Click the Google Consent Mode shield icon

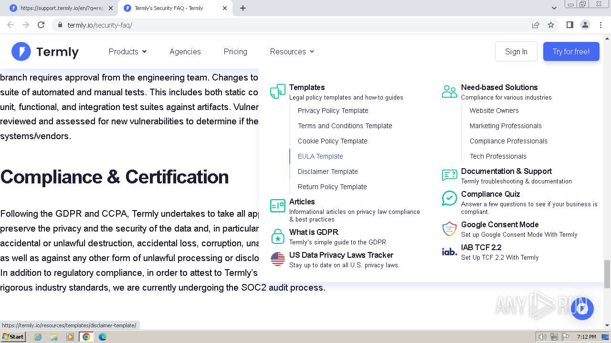tap(450, 229)
